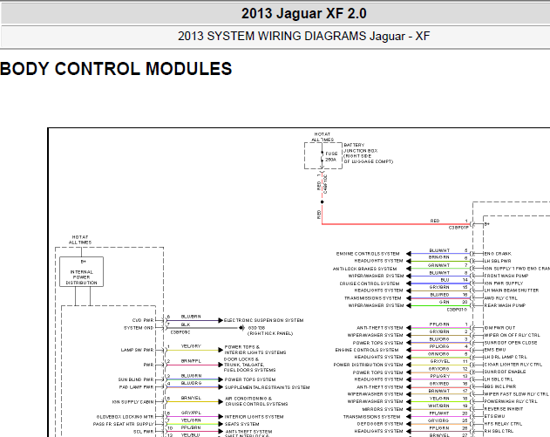Select the 'HFS RELAY CTRL' pin label
550x437 pixels.
[x=503, y=424]
